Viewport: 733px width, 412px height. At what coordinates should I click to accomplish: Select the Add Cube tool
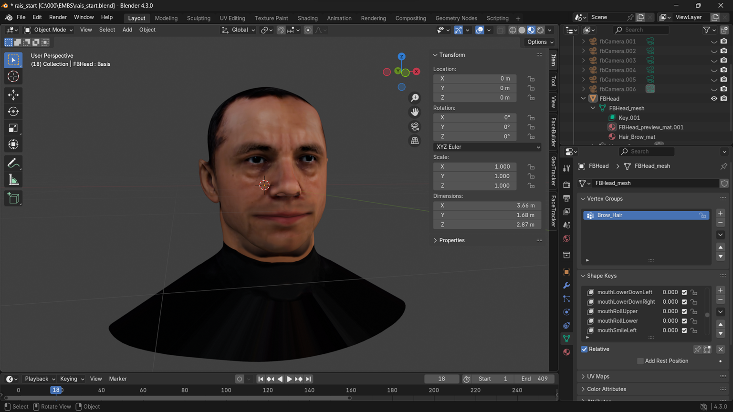coord(13,198)
